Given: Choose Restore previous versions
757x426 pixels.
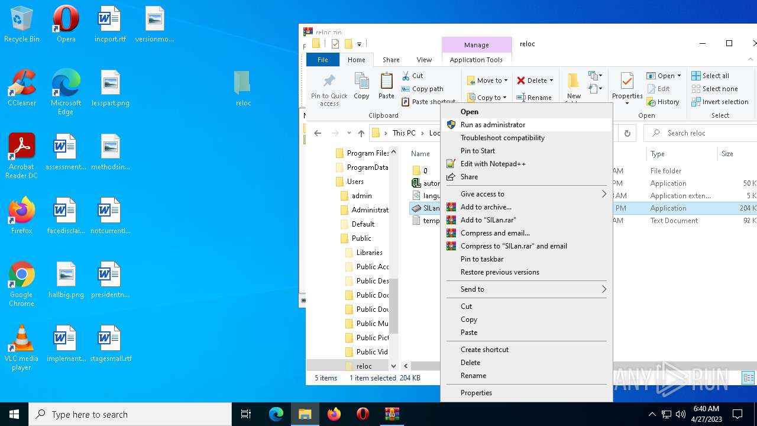Looking at the screenshot, I should tap(526, 272).
